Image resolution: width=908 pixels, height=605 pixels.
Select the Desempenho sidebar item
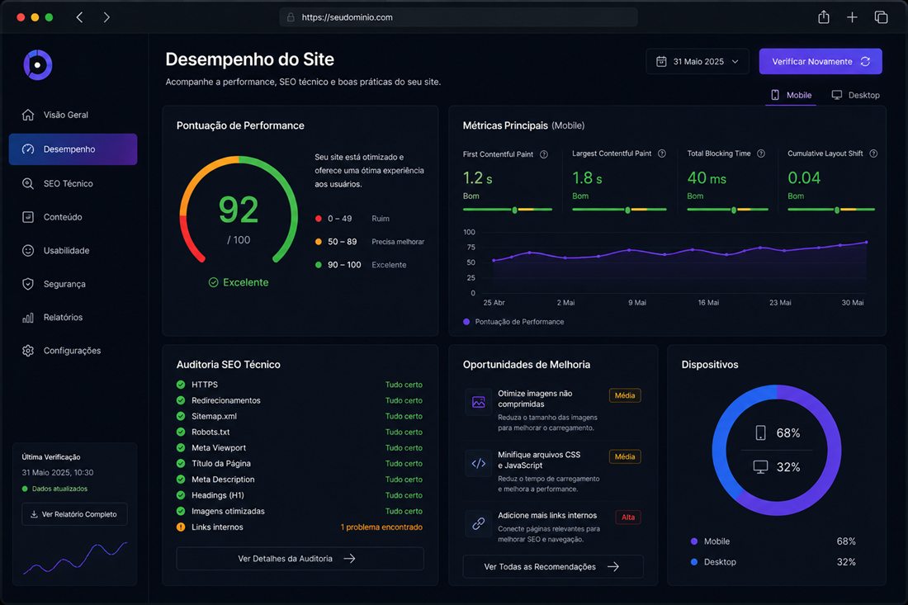point(73,149)
